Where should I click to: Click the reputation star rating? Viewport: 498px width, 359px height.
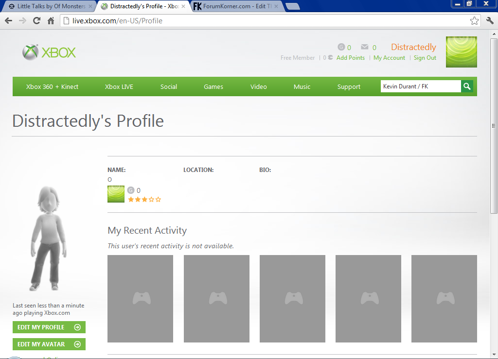point(144,200)
